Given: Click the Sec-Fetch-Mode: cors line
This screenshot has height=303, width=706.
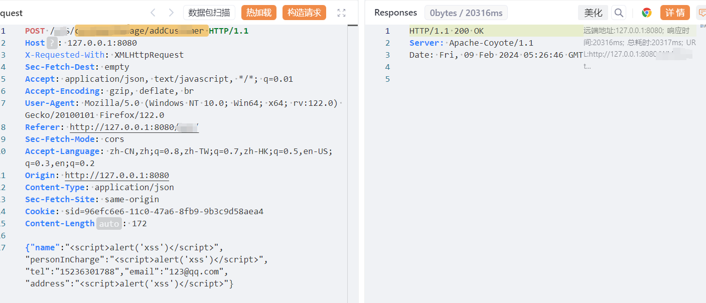Looking at the screenshot, I should pos(75,139).
